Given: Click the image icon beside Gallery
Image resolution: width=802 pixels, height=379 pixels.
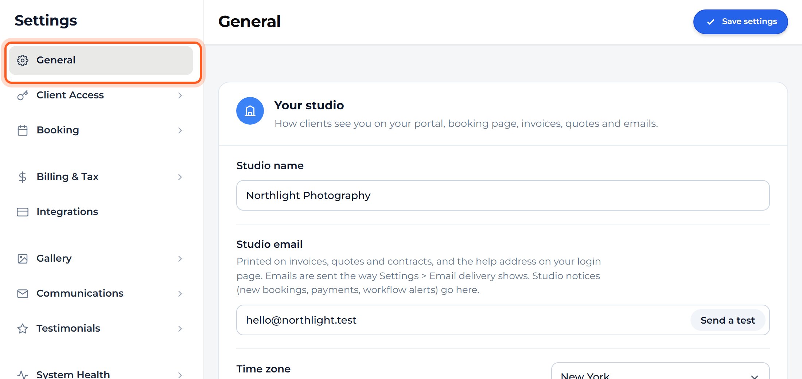Looking at the screenshot, I should pyautogui.click(x=23, y=259).
